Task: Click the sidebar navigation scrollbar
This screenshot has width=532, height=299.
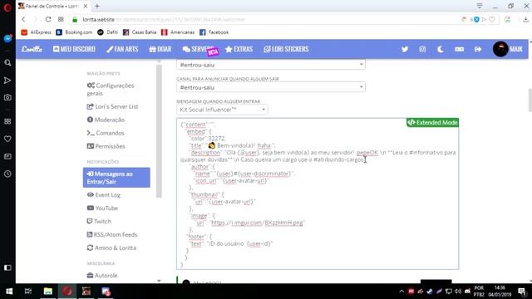Action: click(159, 130)
